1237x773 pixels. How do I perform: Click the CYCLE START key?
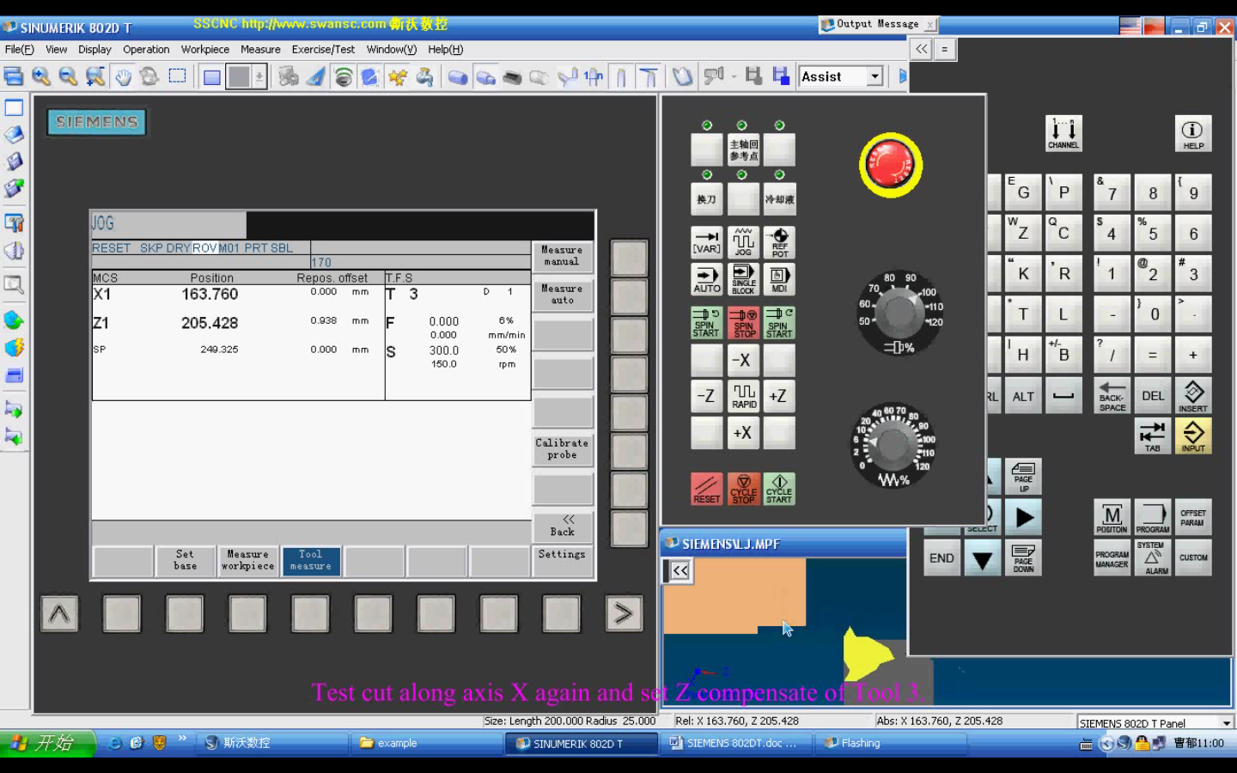point(779,489)
